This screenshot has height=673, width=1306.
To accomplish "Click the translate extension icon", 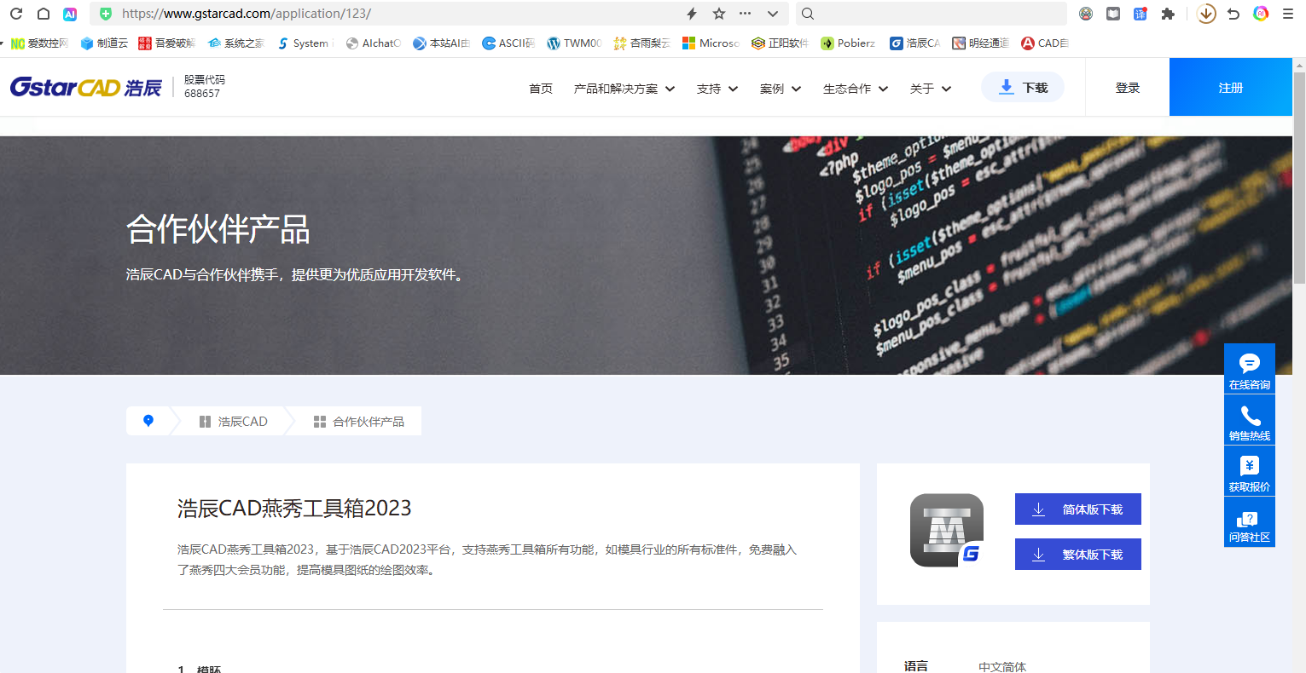I will coord(1141,14).
